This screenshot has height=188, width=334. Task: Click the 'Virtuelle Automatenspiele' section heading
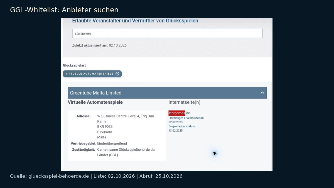(95, 102)
